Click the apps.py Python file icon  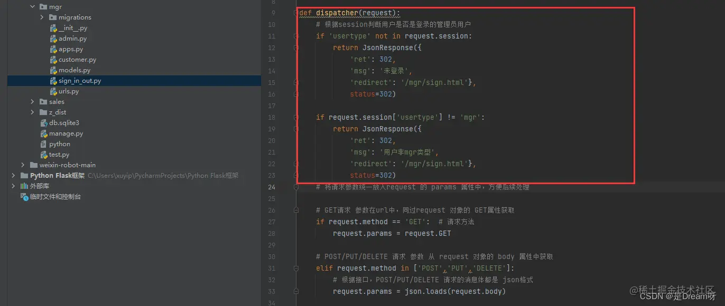pos(53,49)
